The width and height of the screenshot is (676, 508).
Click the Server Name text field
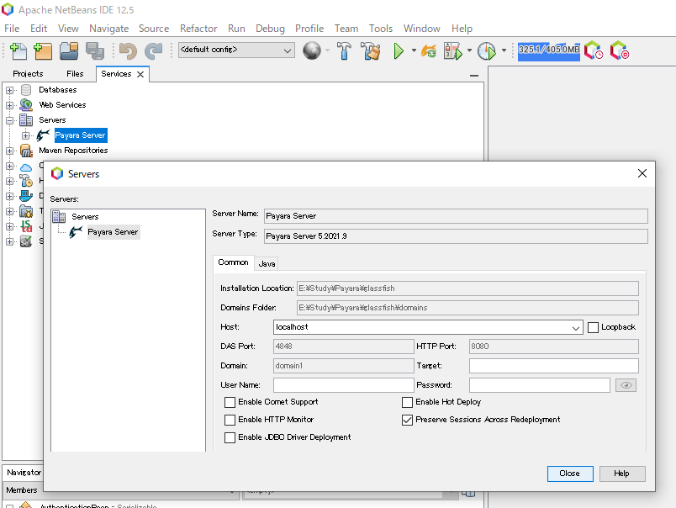[x=456, y=216]
